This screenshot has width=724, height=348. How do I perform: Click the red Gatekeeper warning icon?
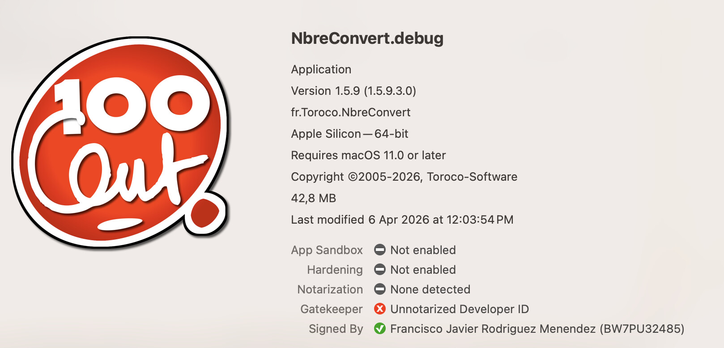pyautogui.click(x=380, y=309)
